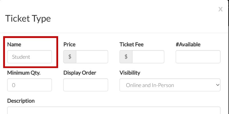Viewport: 229px width, 114px height.
Task: Click the dollar sign beside Ticket Fee
Action: point(126,57)
